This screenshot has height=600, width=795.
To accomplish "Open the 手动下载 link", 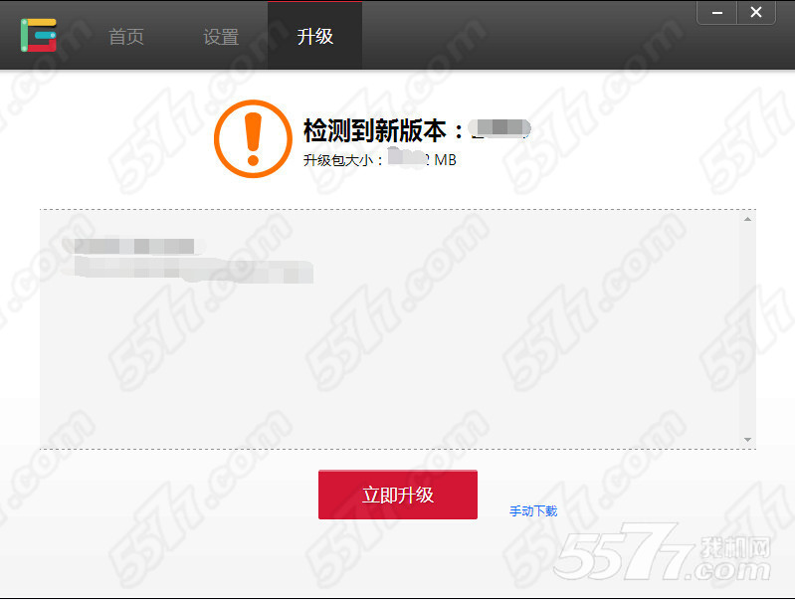I will pyautogui.click(x=533, y=510).
